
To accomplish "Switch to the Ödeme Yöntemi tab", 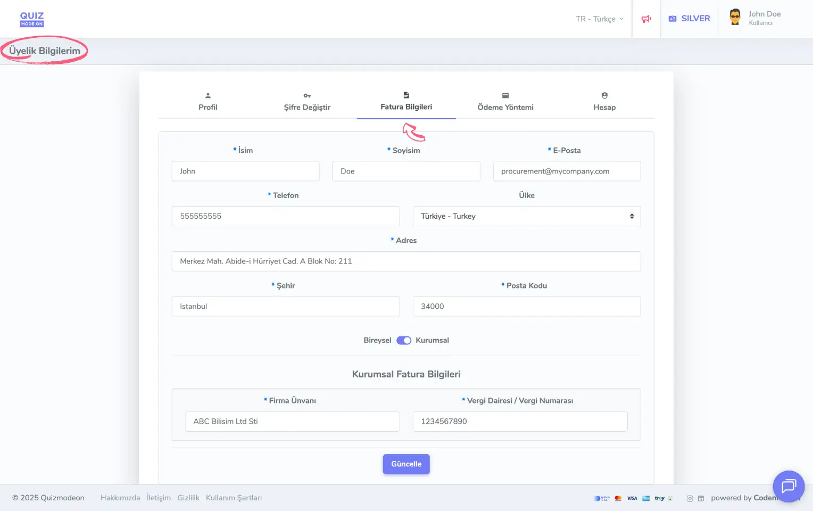I will [x=505, y=102].
